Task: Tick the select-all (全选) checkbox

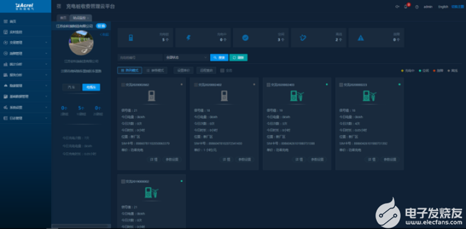Action: tap(223, 70)
